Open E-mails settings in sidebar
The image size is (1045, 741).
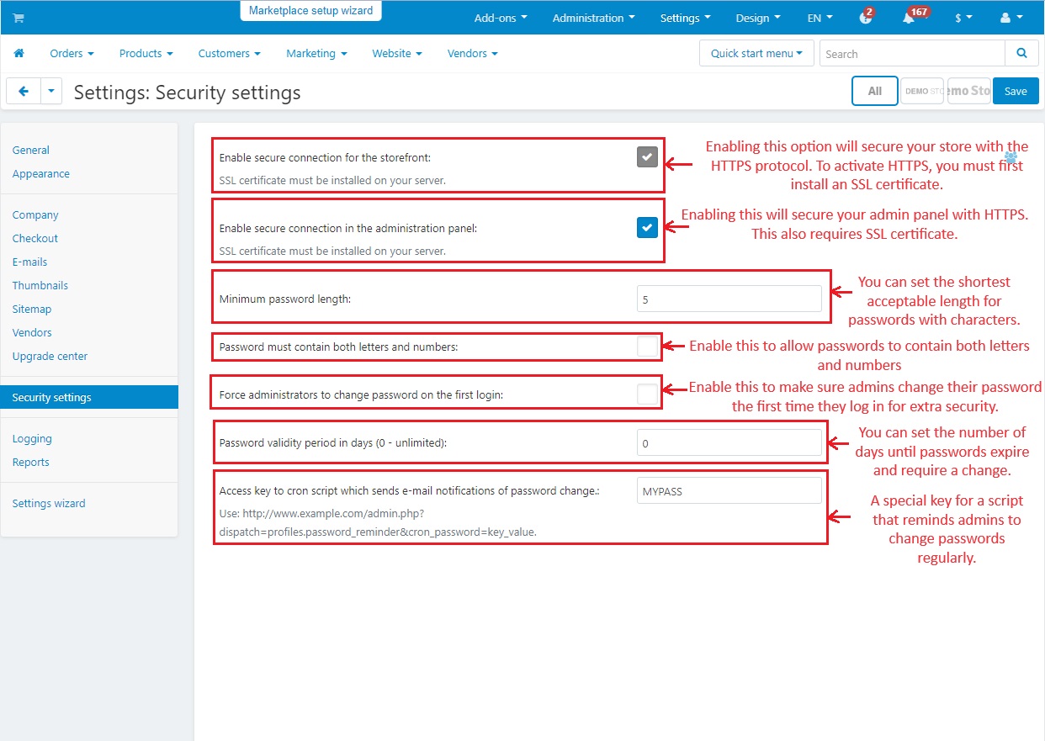[30, 262]
